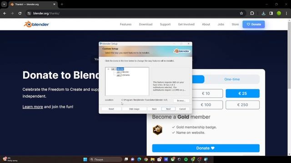
Task: Open install options for root Blender feature
Action: pyautogui.click(x=113, y=69)
